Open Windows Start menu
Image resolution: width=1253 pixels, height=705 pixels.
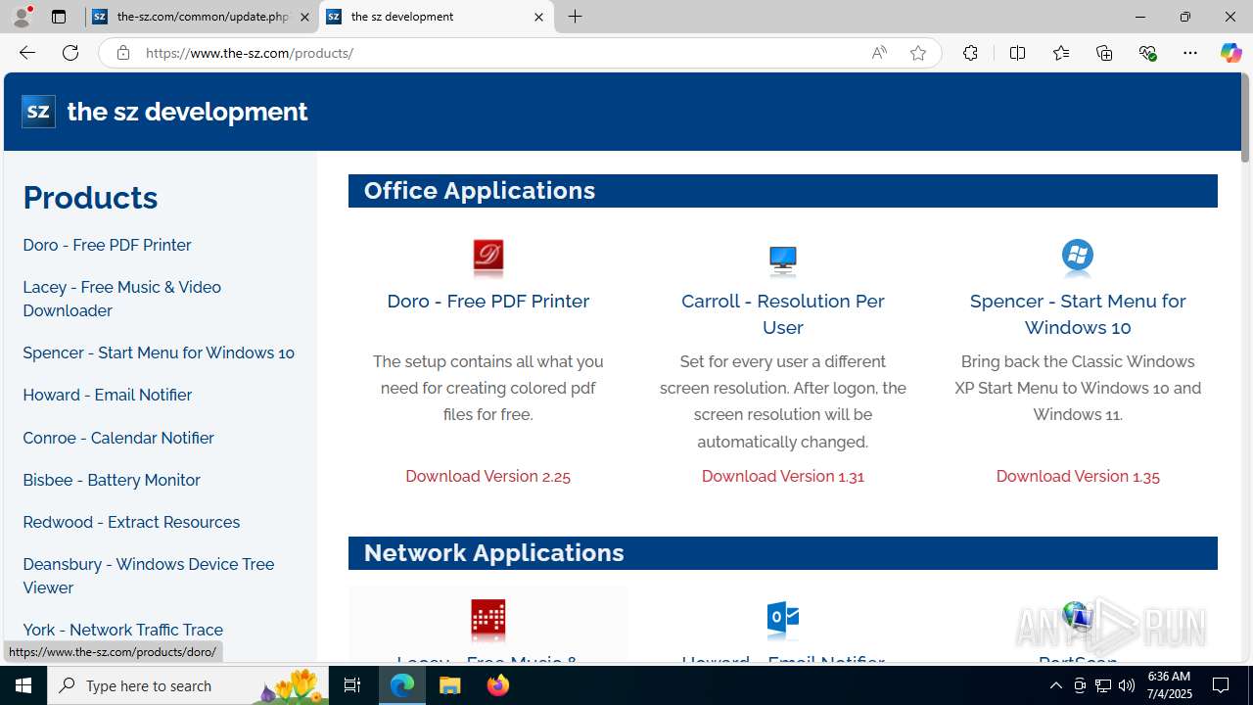[23, 685]
